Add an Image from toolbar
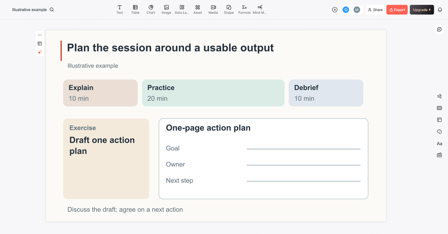The height and width of the screenshot is (234, 448). click(166, 10)
